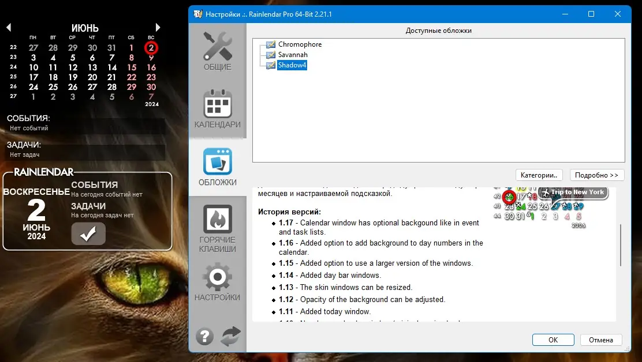The height and width of the screenshot is (362, 642).
Task: Open the ОБЩИЕ general settings section
Action: [x=218, y=51]
